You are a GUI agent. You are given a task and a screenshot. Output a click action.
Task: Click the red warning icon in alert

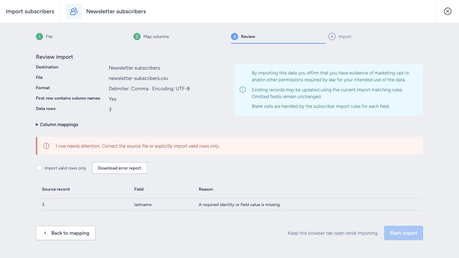point(46,146)
